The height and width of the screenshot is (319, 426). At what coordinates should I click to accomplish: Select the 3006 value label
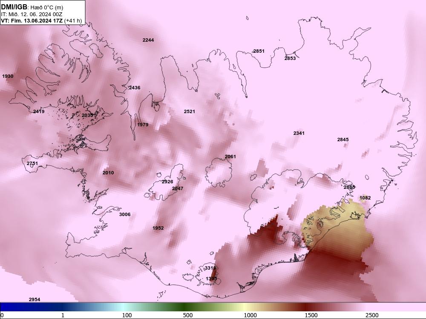125,214
